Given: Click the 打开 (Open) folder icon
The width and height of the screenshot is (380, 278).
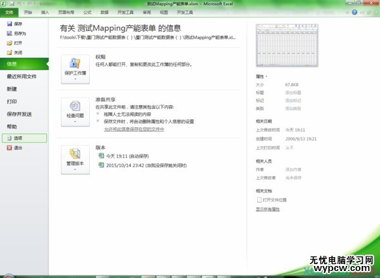Looking at the screenshot, I should coord(9,43).
